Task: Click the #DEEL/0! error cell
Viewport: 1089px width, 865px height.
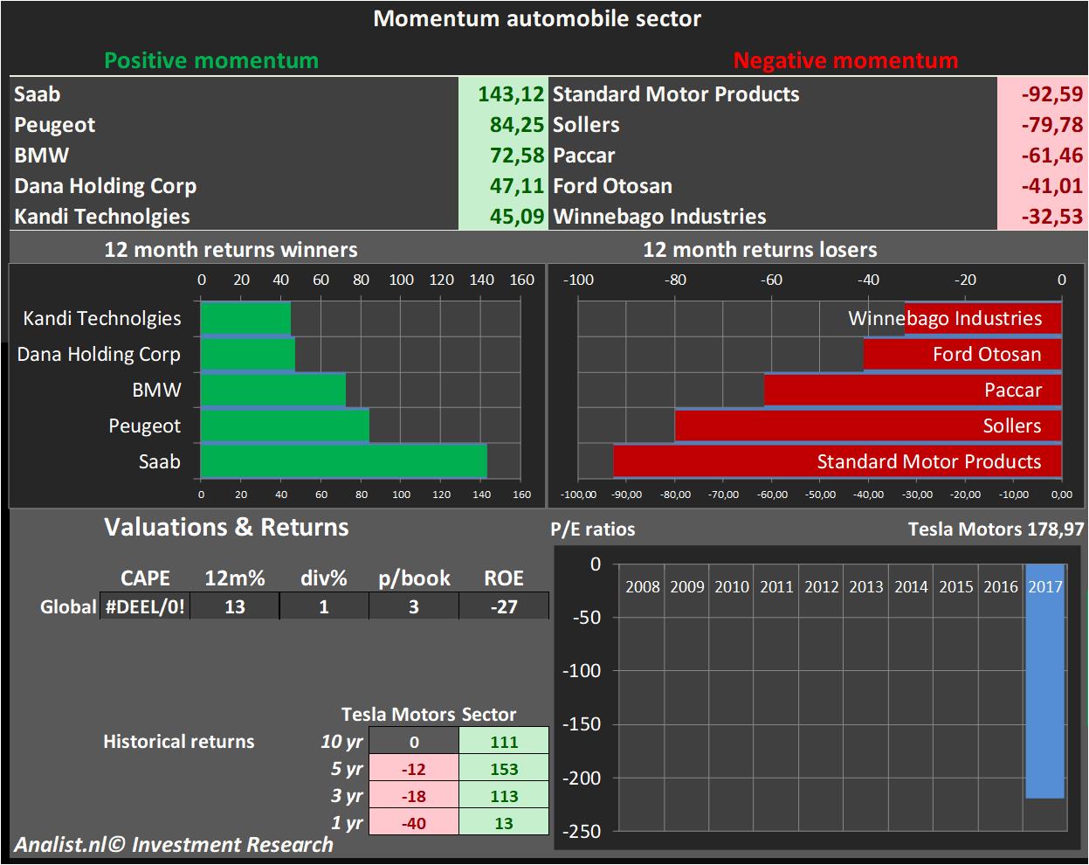Action: [145, 606]
